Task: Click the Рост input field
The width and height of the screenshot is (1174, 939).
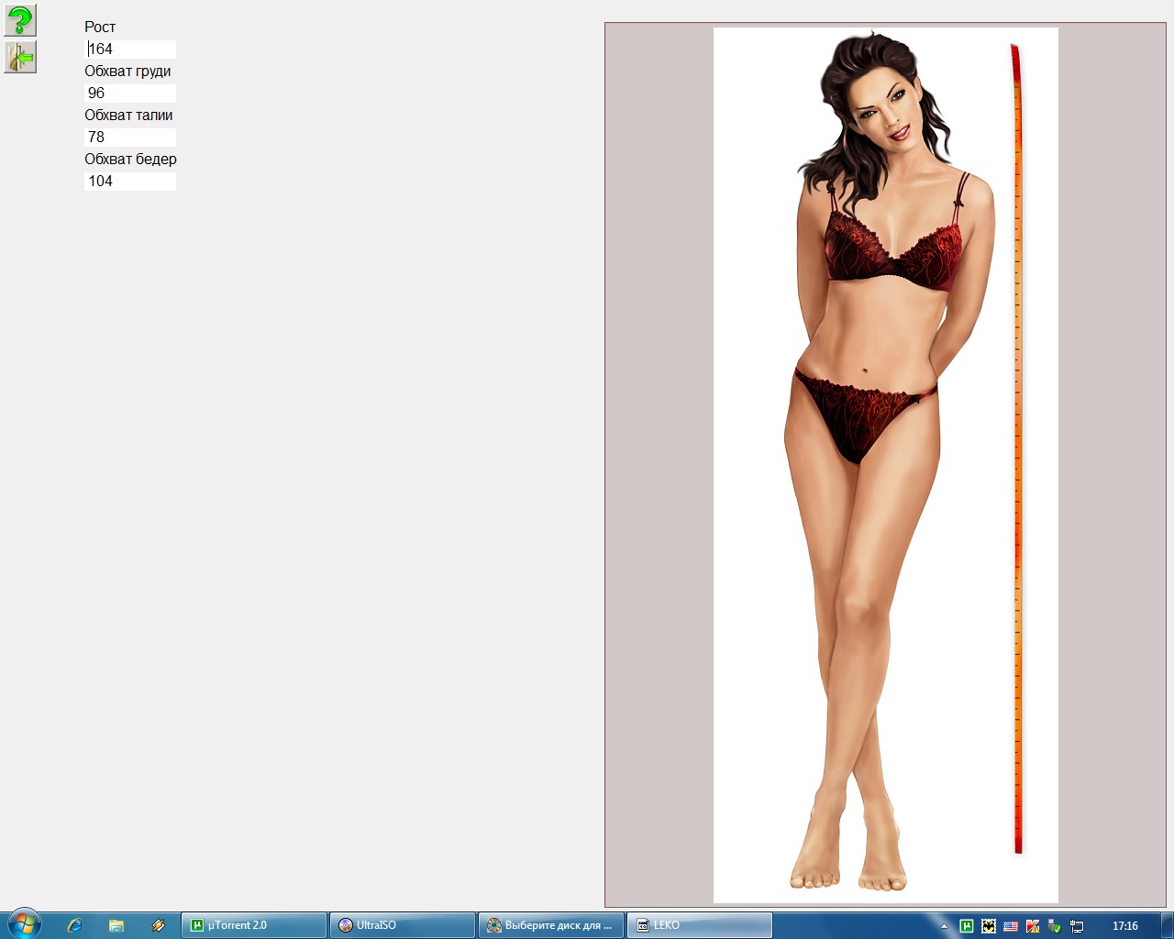Action: coord(129,50)
